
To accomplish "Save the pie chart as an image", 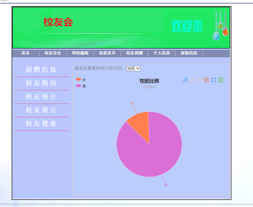I will coord(221,80).
